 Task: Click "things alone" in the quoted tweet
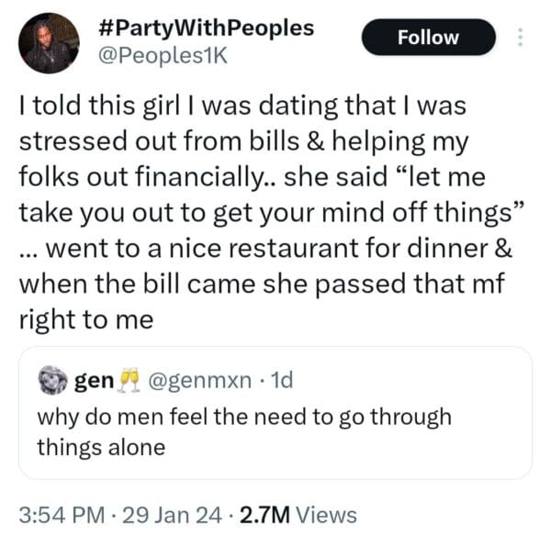click(101, 447)
